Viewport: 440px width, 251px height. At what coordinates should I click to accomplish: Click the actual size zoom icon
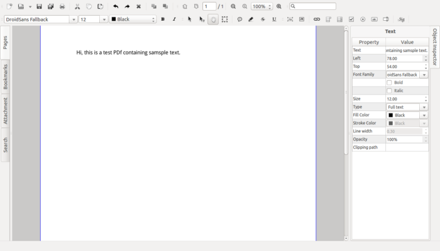tap(245, 6)
